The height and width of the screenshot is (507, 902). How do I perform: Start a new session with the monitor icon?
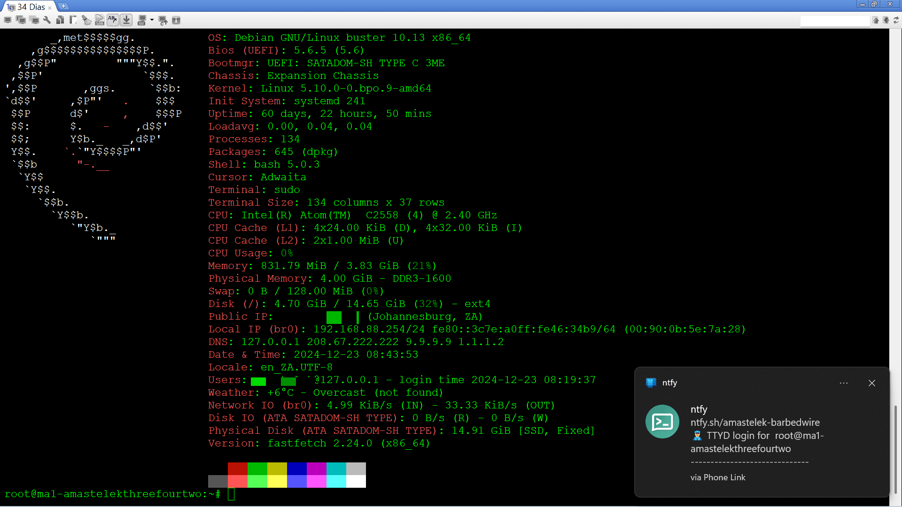point(8,20)
